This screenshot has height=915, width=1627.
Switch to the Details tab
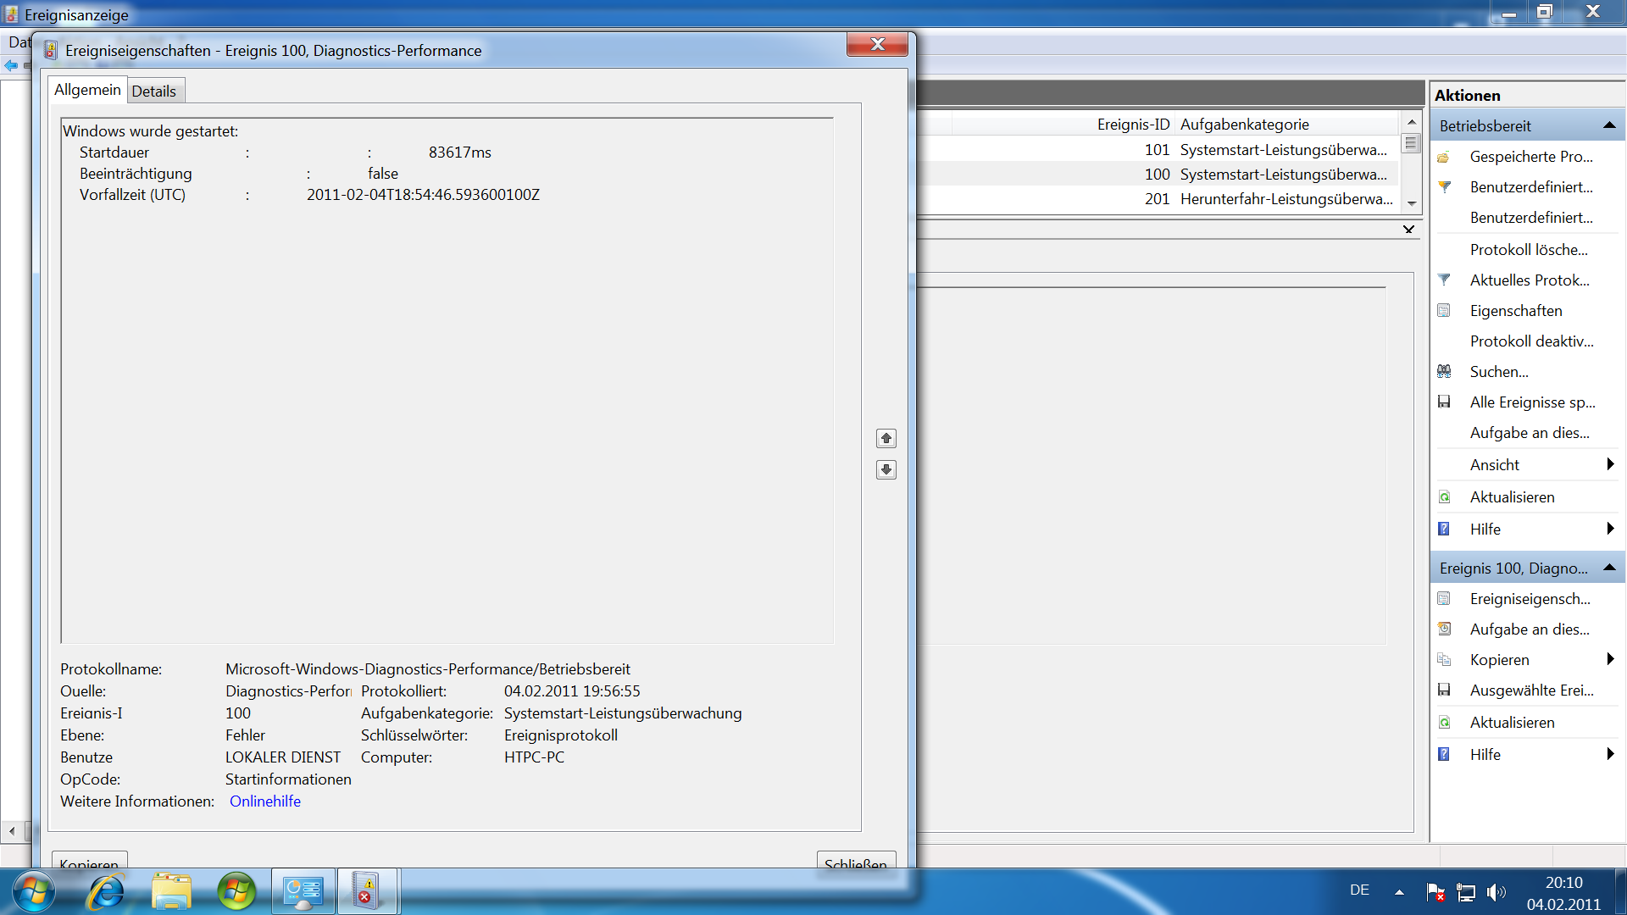(154, 91)
